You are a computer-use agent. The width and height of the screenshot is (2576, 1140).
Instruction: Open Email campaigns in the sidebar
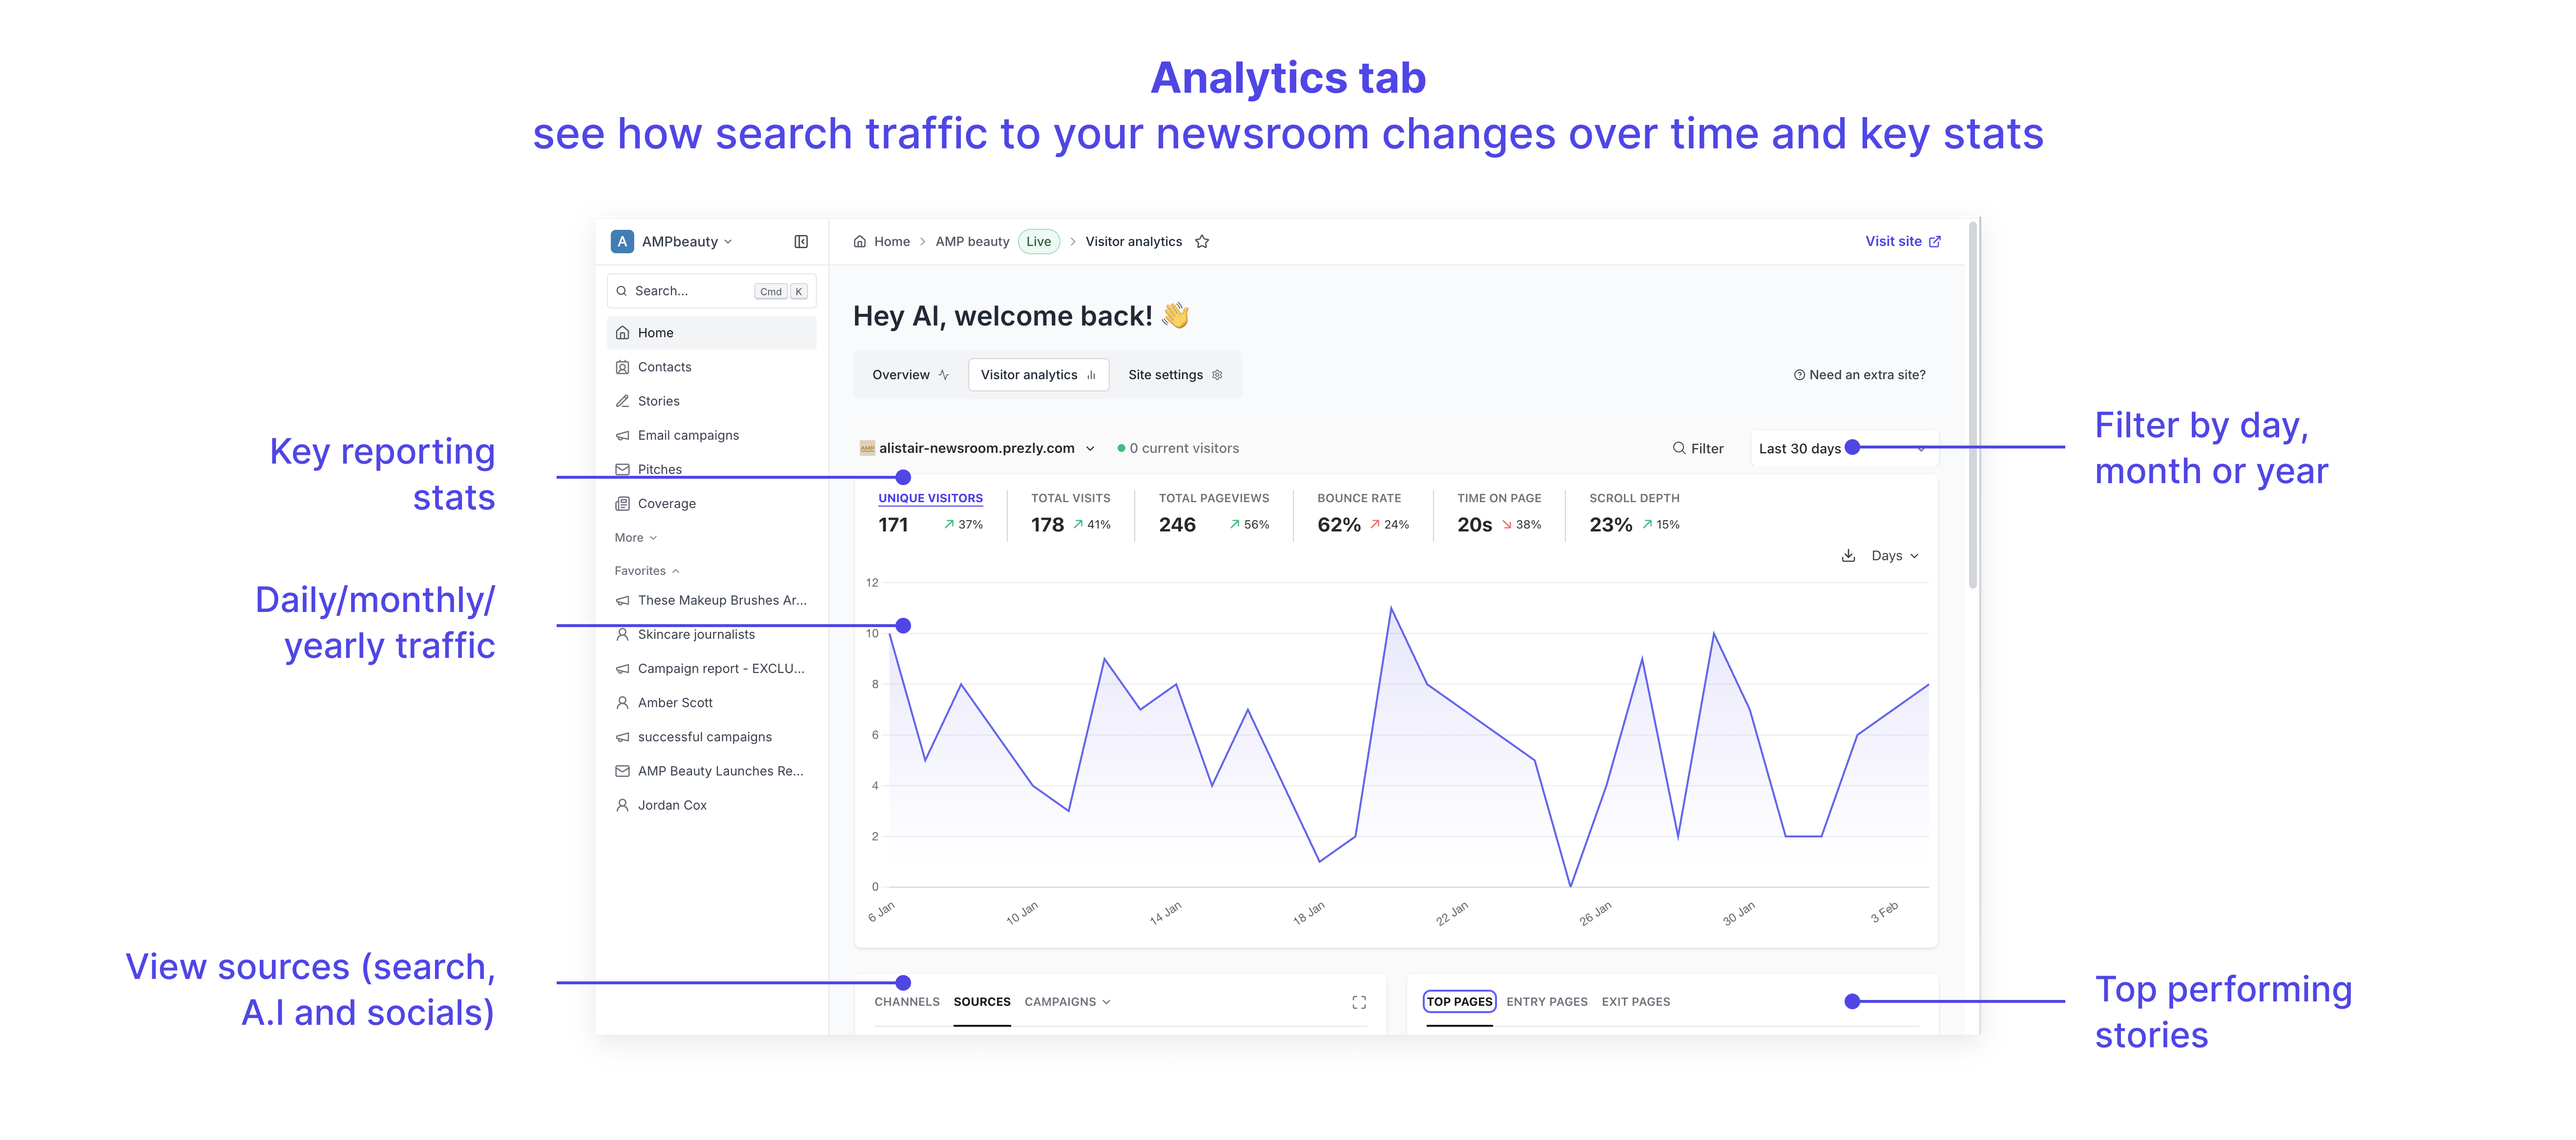pos(688,436)
